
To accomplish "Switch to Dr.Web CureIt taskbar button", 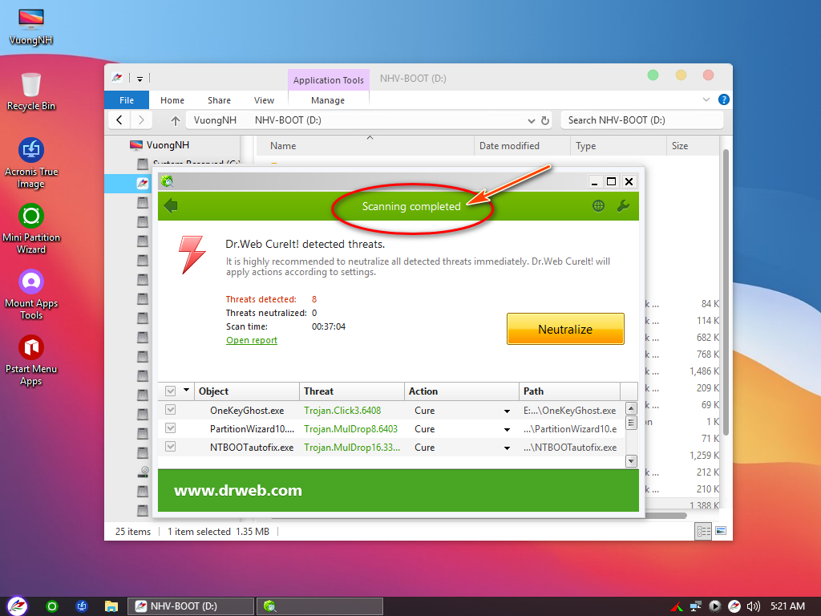I will point(319,606).
